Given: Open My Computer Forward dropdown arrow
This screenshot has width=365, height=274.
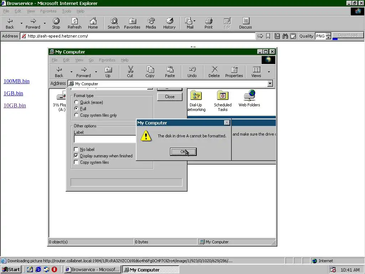Looking at the screenshot, I should pyautogui.click(x=96, y=72).
